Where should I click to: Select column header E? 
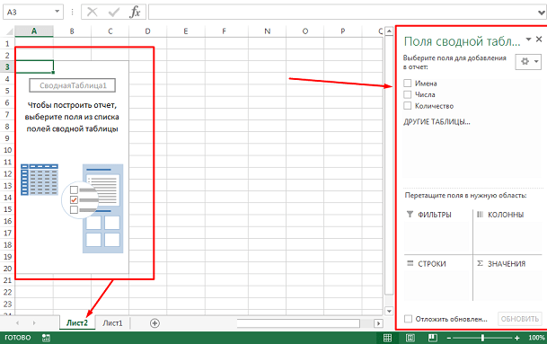186,31
